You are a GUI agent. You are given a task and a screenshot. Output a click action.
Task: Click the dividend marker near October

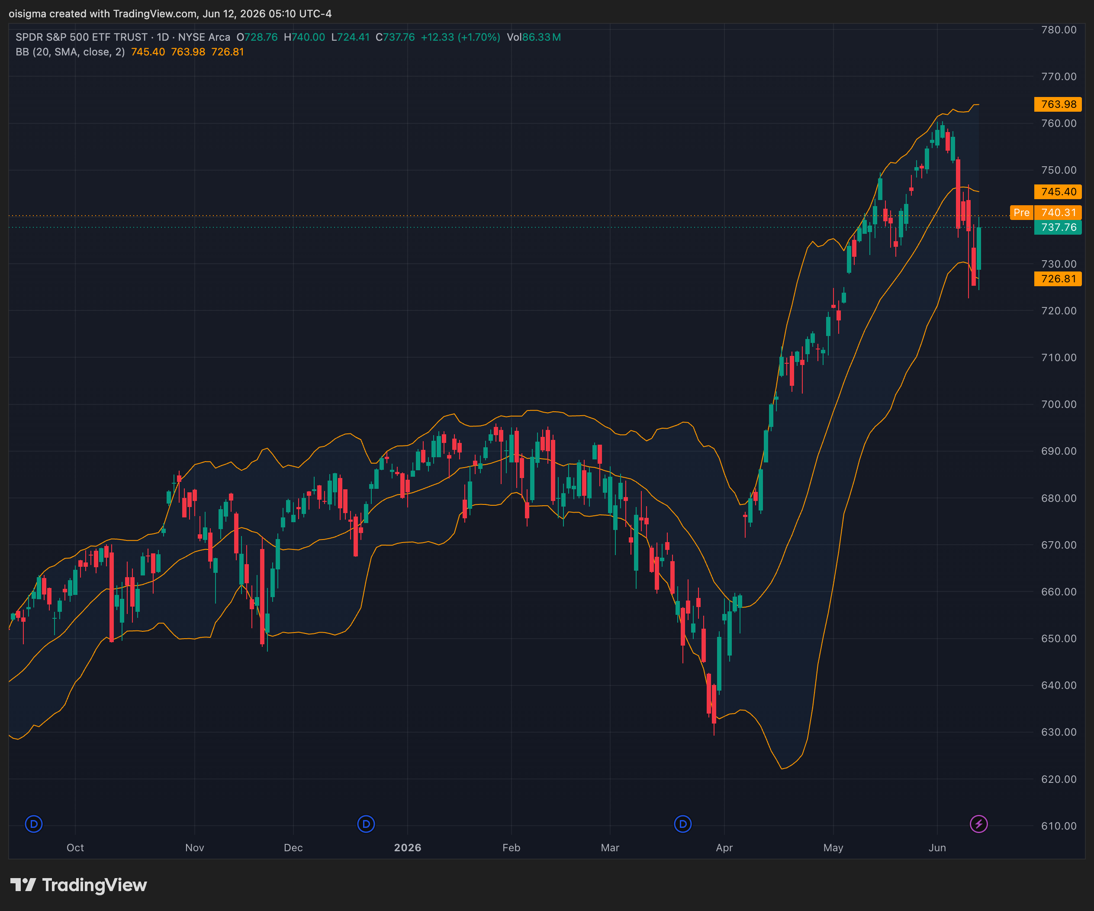coord(34,824)
